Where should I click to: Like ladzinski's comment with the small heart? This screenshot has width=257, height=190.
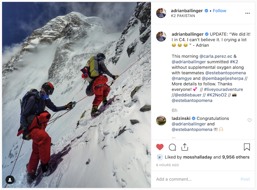(x=249, y=120)
